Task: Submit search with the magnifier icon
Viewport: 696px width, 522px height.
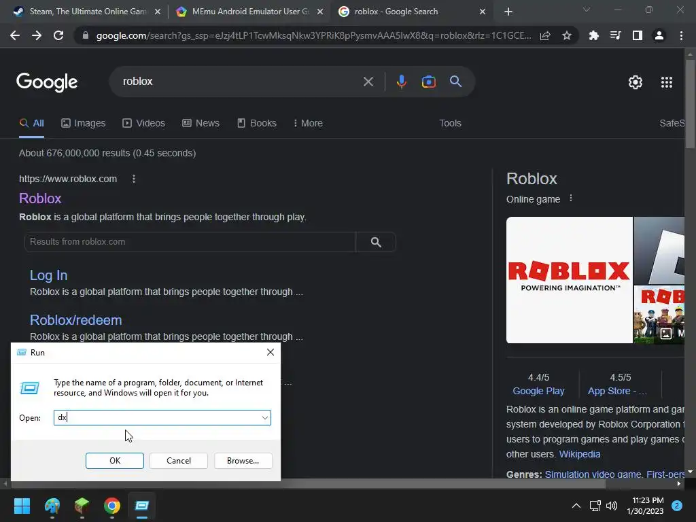Action: (455, 82)
